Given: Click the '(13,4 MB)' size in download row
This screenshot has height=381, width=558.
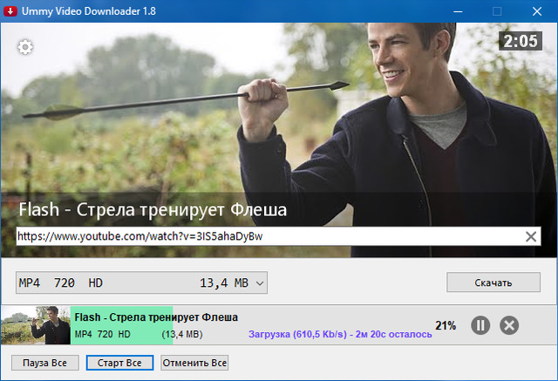Looking at the screenshot, I should (x=182, y=335).
